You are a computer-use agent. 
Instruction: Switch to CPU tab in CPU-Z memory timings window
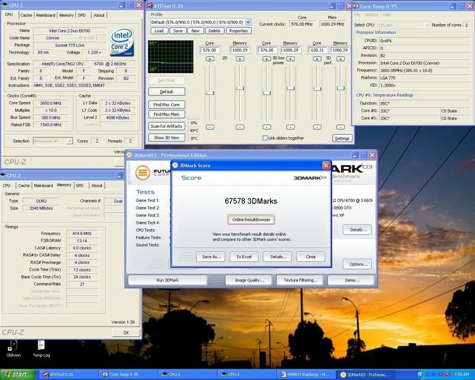coord(7,185)
